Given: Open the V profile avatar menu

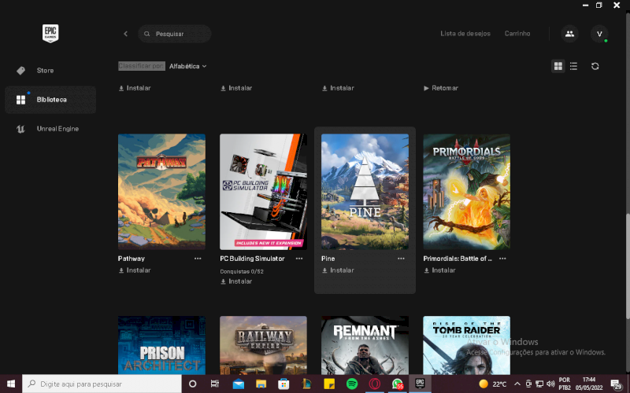Looking at the screenshot, I should [x=599, y=34].
